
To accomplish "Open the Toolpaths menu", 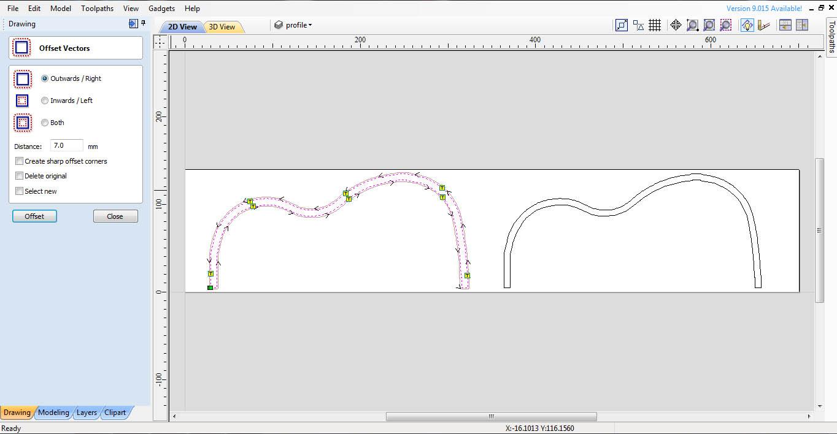I will (98, 9).
